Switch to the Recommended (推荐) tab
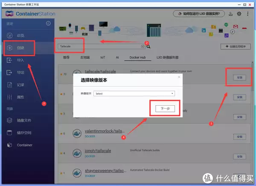This screenshot has width=256, height=186. coord(66,57)
